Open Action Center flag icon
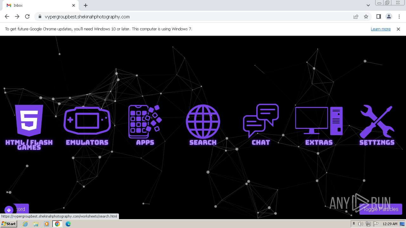Screen dimensions: 406x228 376,224
